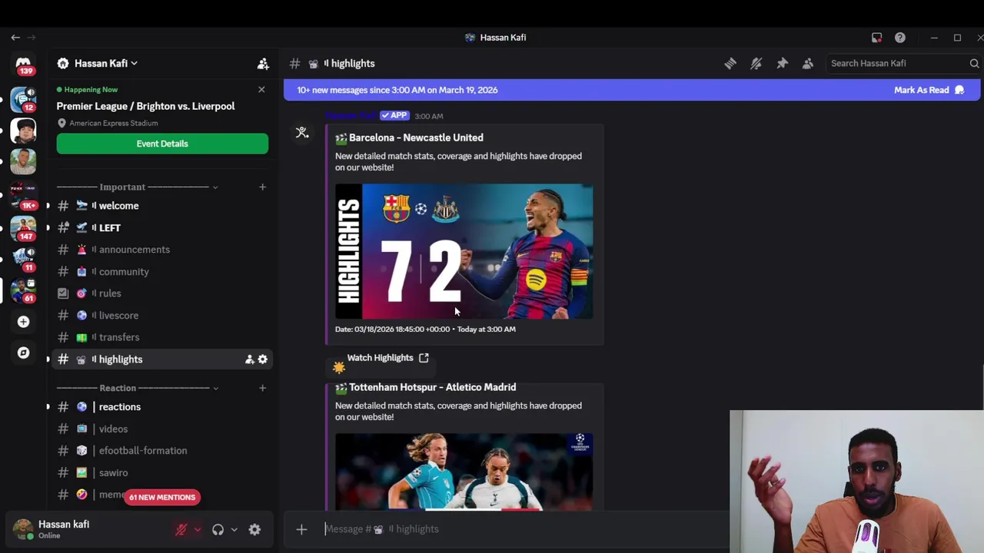Create channel in Important category

pos(262,187)
